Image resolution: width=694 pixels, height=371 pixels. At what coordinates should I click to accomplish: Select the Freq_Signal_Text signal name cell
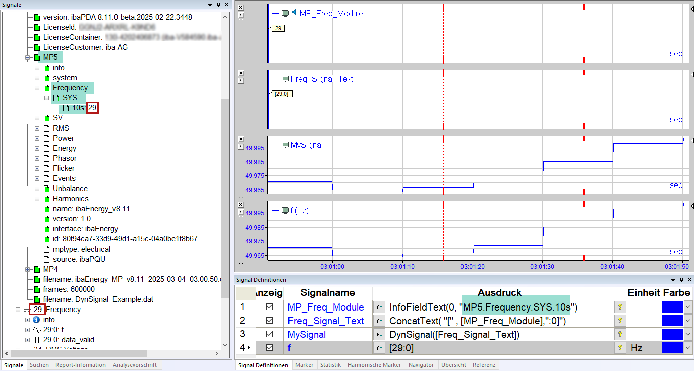click(x=328, y=321)
